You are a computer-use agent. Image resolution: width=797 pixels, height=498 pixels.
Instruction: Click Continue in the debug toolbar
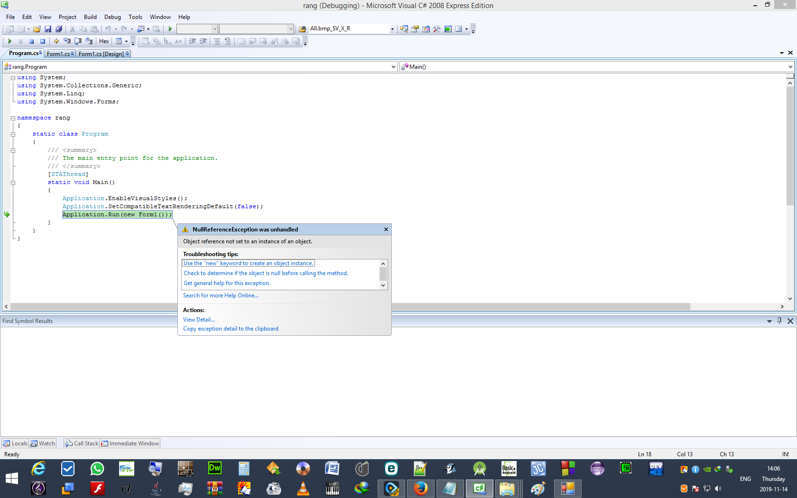tap(9, 41)
